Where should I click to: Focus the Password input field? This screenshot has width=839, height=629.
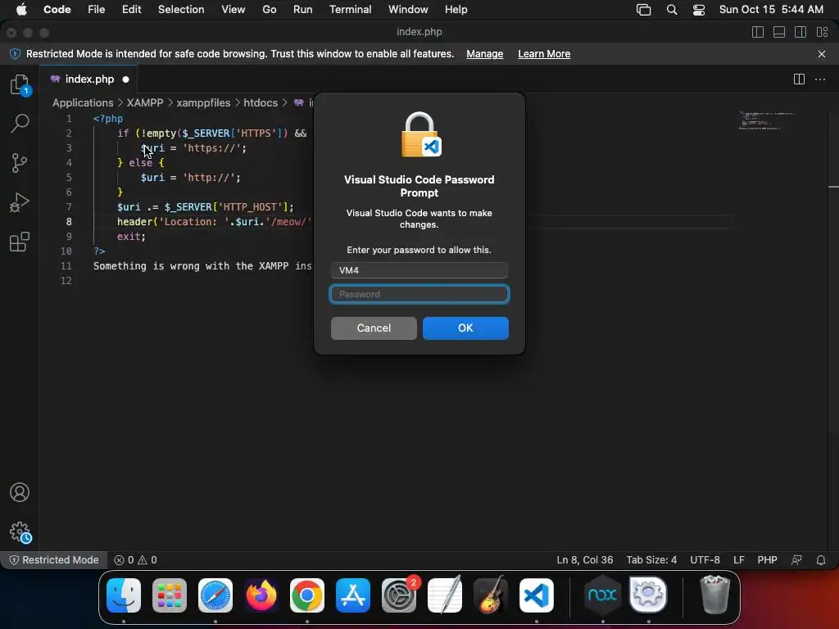(419, 294)
